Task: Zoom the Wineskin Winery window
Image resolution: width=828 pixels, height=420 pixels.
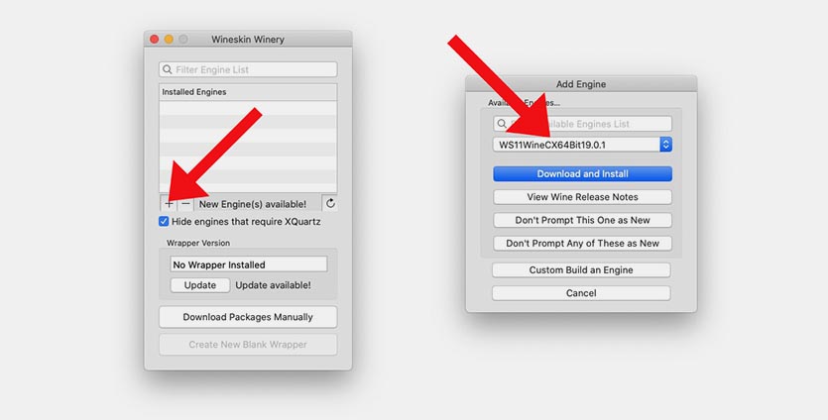Action: (x=183, y=39)
